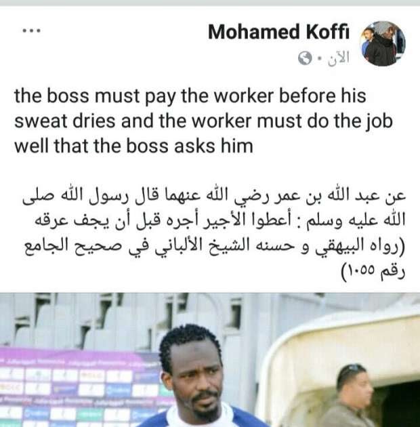Click the line mentioning رواه البيهقي
420x427 pixels.
point(215,245)
